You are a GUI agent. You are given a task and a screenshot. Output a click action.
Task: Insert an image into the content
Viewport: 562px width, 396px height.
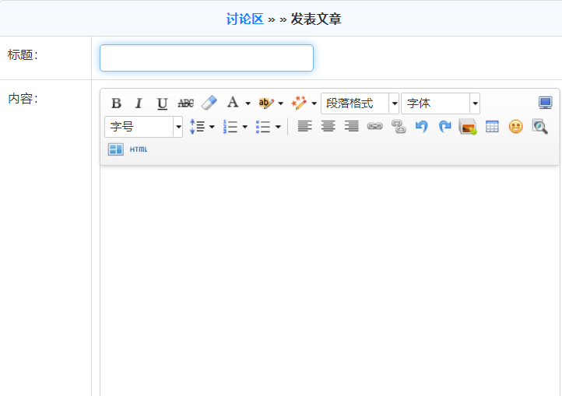click(x=468, y=126)
